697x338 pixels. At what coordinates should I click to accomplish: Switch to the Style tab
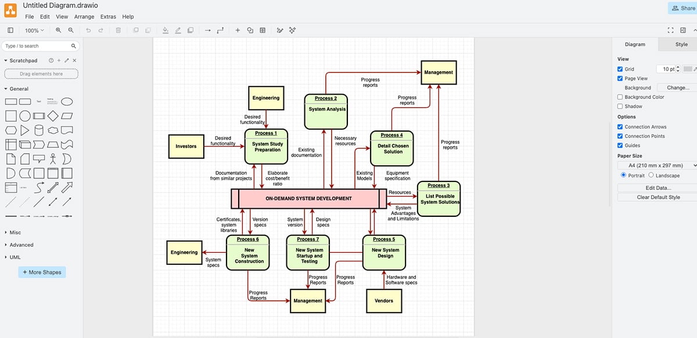coord(678,44)
